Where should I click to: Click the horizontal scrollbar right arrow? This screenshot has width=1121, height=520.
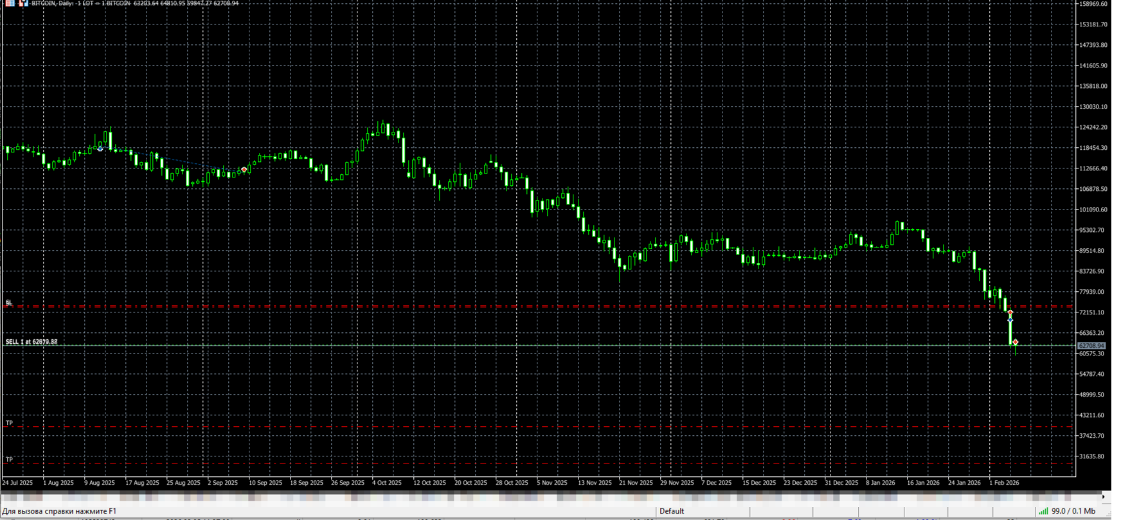[1104, 496]
